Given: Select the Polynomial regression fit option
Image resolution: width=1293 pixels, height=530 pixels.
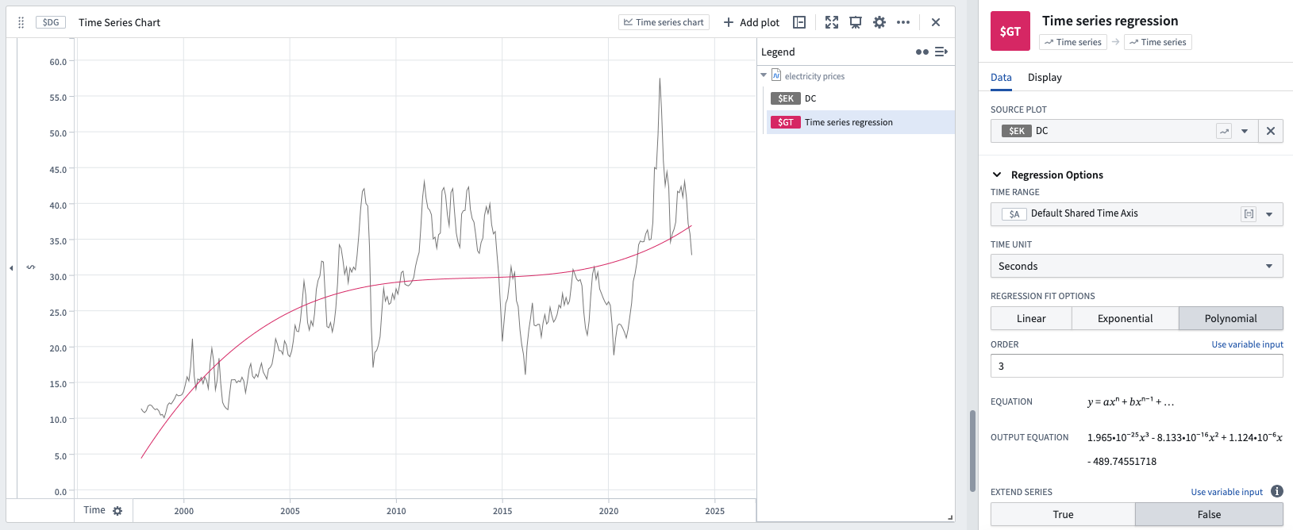Looking at the screenshot, I should click(x=1231, y=318).
